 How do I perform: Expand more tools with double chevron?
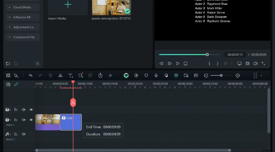(x=110, y=75)
